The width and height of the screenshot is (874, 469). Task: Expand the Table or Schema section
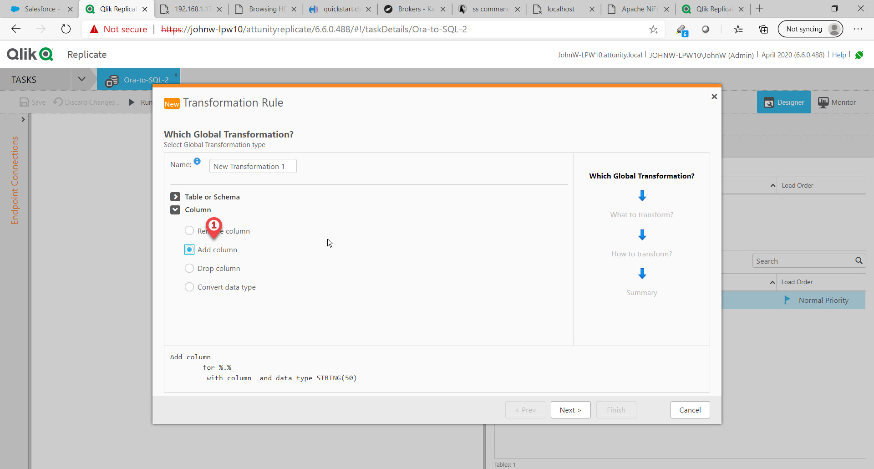click(176, 197)
